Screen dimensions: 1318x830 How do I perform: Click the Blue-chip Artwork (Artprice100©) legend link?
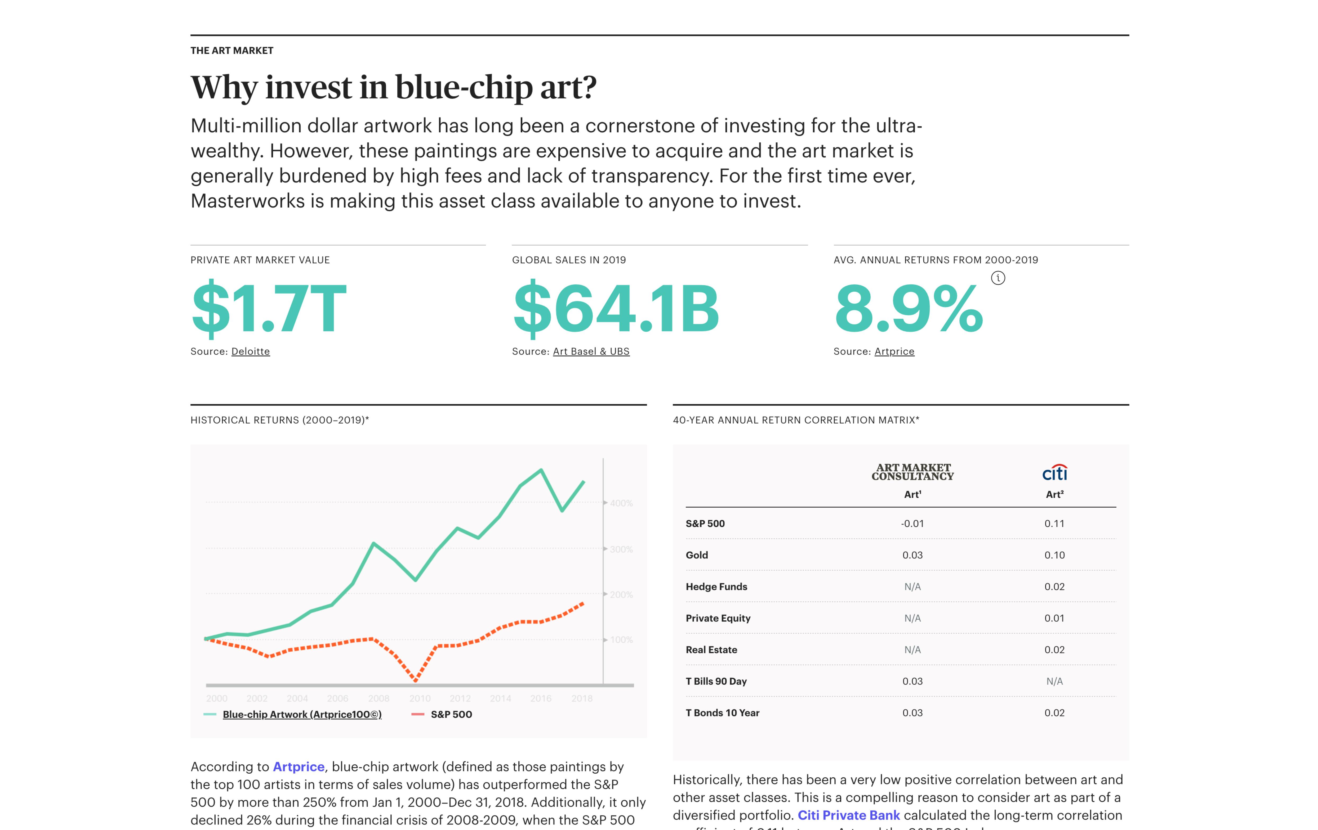coord(302,715)
